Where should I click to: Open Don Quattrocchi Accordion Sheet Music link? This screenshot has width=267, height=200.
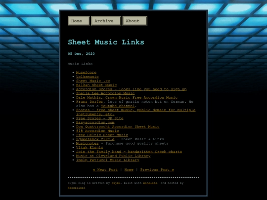(x=118, y=126)
